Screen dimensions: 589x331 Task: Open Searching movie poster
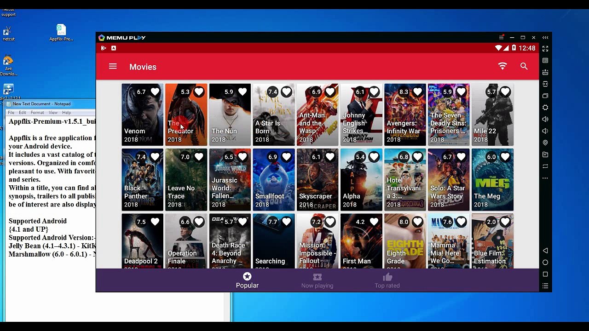point(274,241)
